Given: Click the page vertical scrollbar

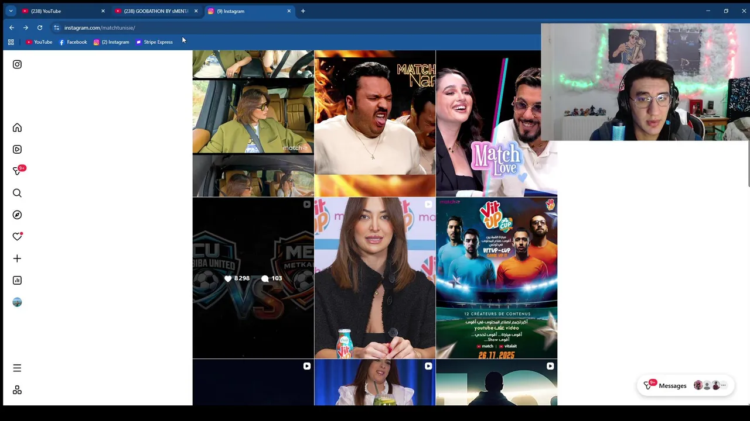Looking at the screenshot, I should pos(748,164).
